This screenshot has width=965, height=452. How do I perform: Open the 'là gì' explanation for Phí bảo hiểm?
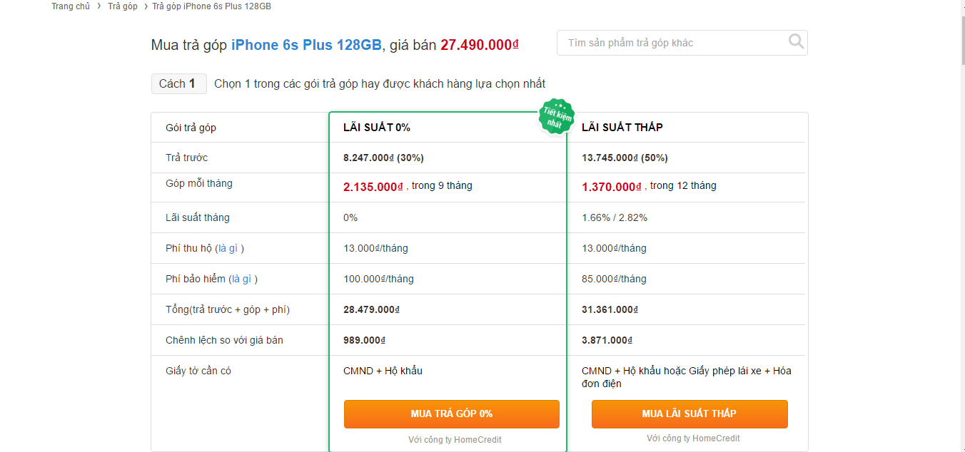pos(243,278)
